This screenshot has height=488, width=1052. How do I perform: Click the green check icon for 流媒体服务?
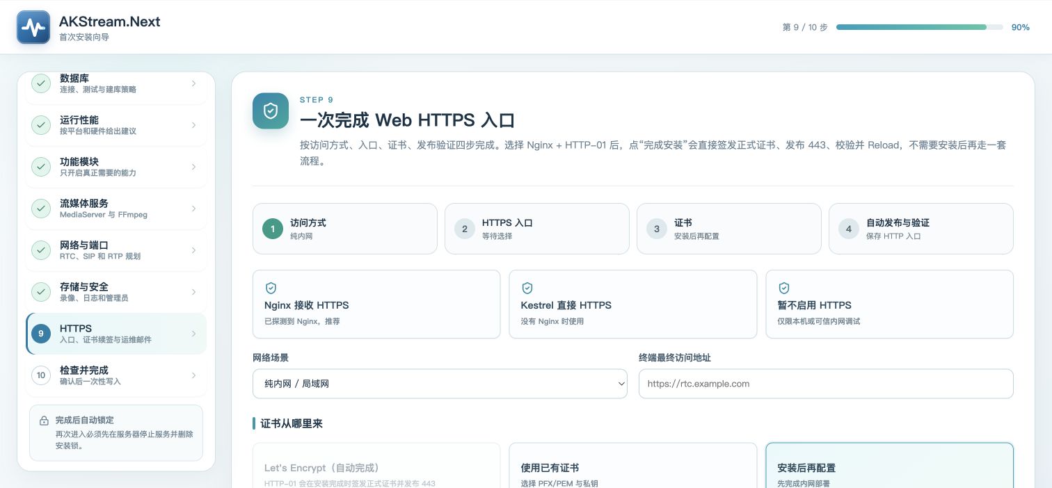point(41,209)
